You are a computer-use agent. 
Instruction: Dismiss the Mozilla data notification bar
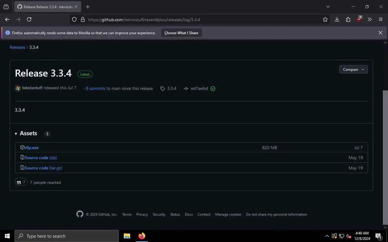pos(380,33)
